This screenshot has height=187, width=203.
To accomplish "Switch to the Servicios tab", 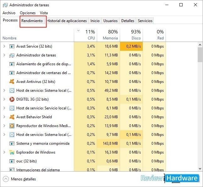I will pyautogui.click(x=145, y=21).
